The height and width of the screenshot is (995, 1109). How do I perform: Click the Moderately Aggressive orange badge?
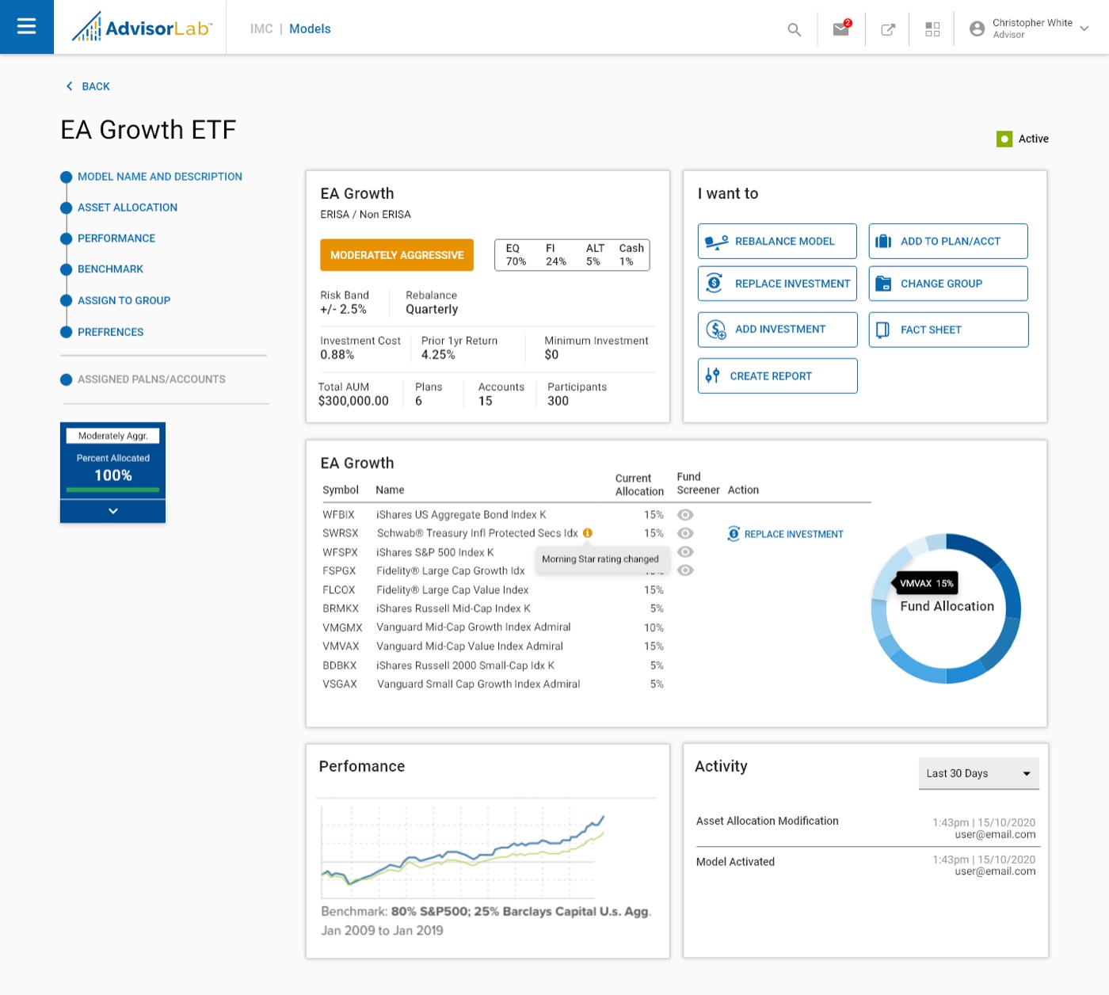pyautogui.click(x=397, y=255)
